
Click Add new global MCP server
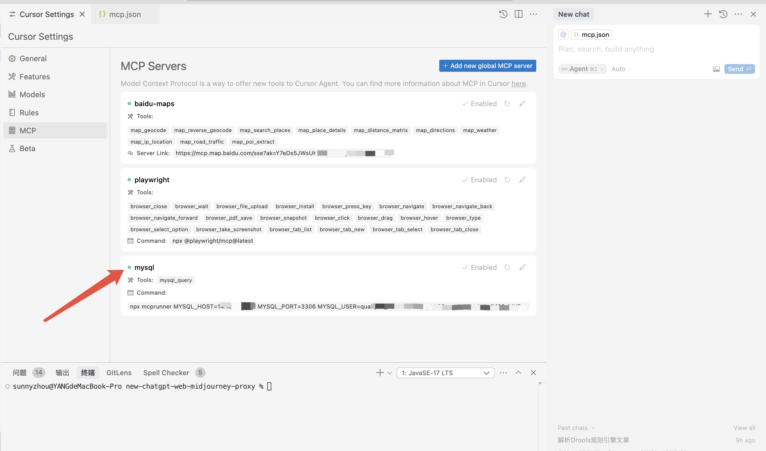click(x=487, y=66)
